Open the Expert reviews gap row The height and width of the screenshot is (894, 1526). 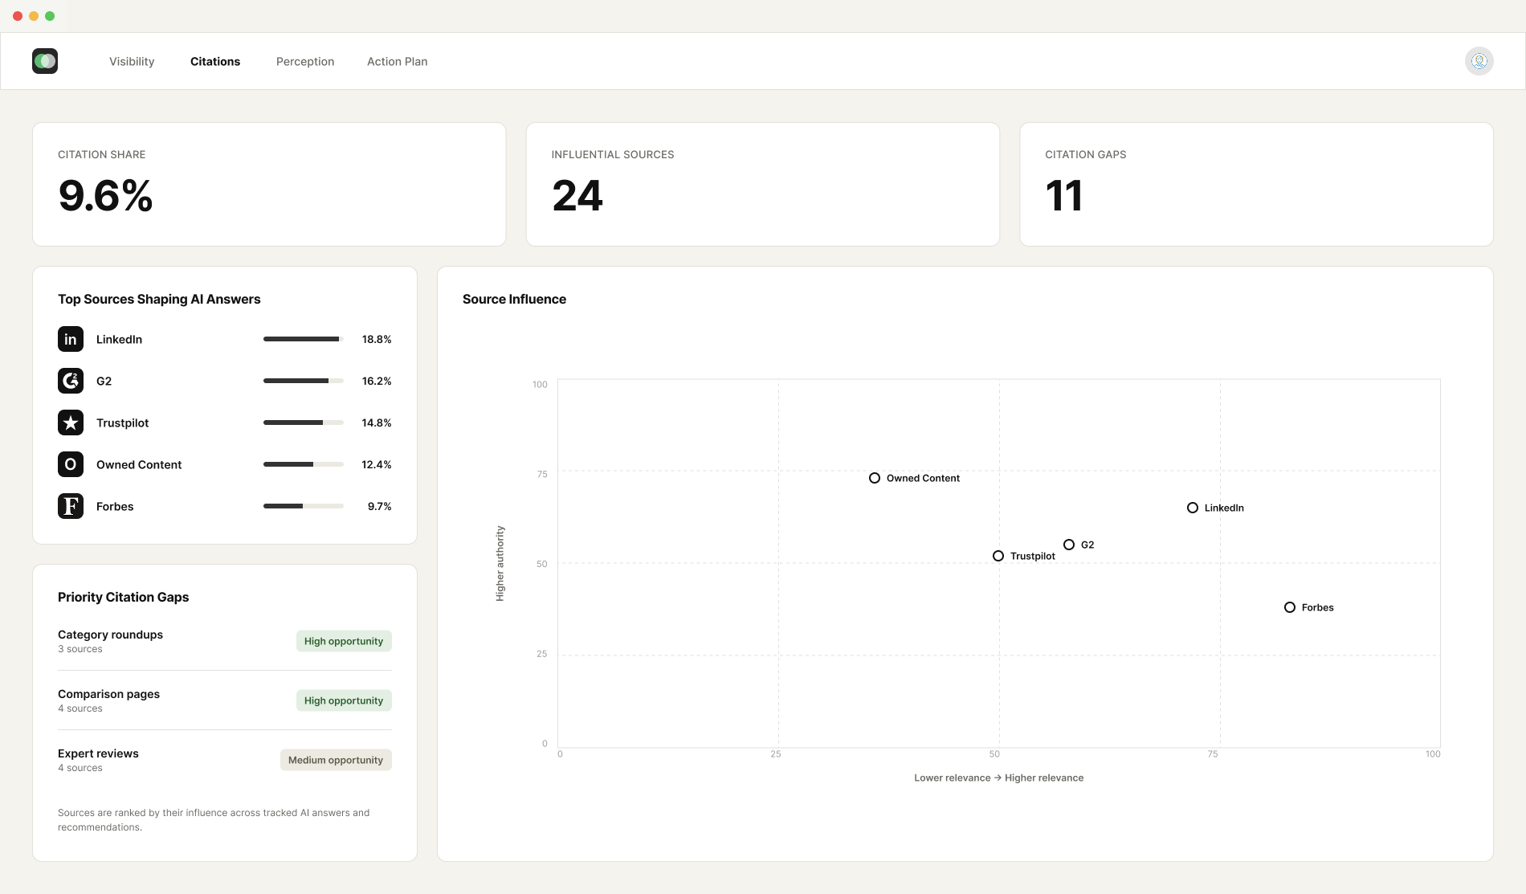(225, 760)
